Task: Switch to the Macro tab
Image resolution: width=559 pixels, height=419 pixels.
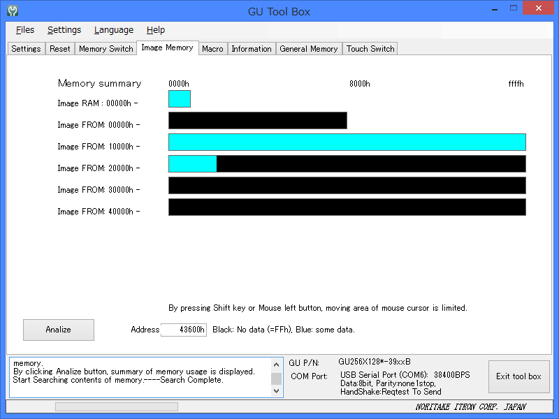Action: [212, 49]
